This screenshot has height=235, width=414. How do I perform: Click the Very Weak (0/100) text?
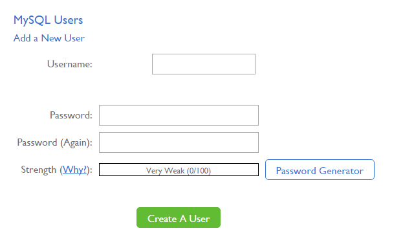(x=179, y=171)
